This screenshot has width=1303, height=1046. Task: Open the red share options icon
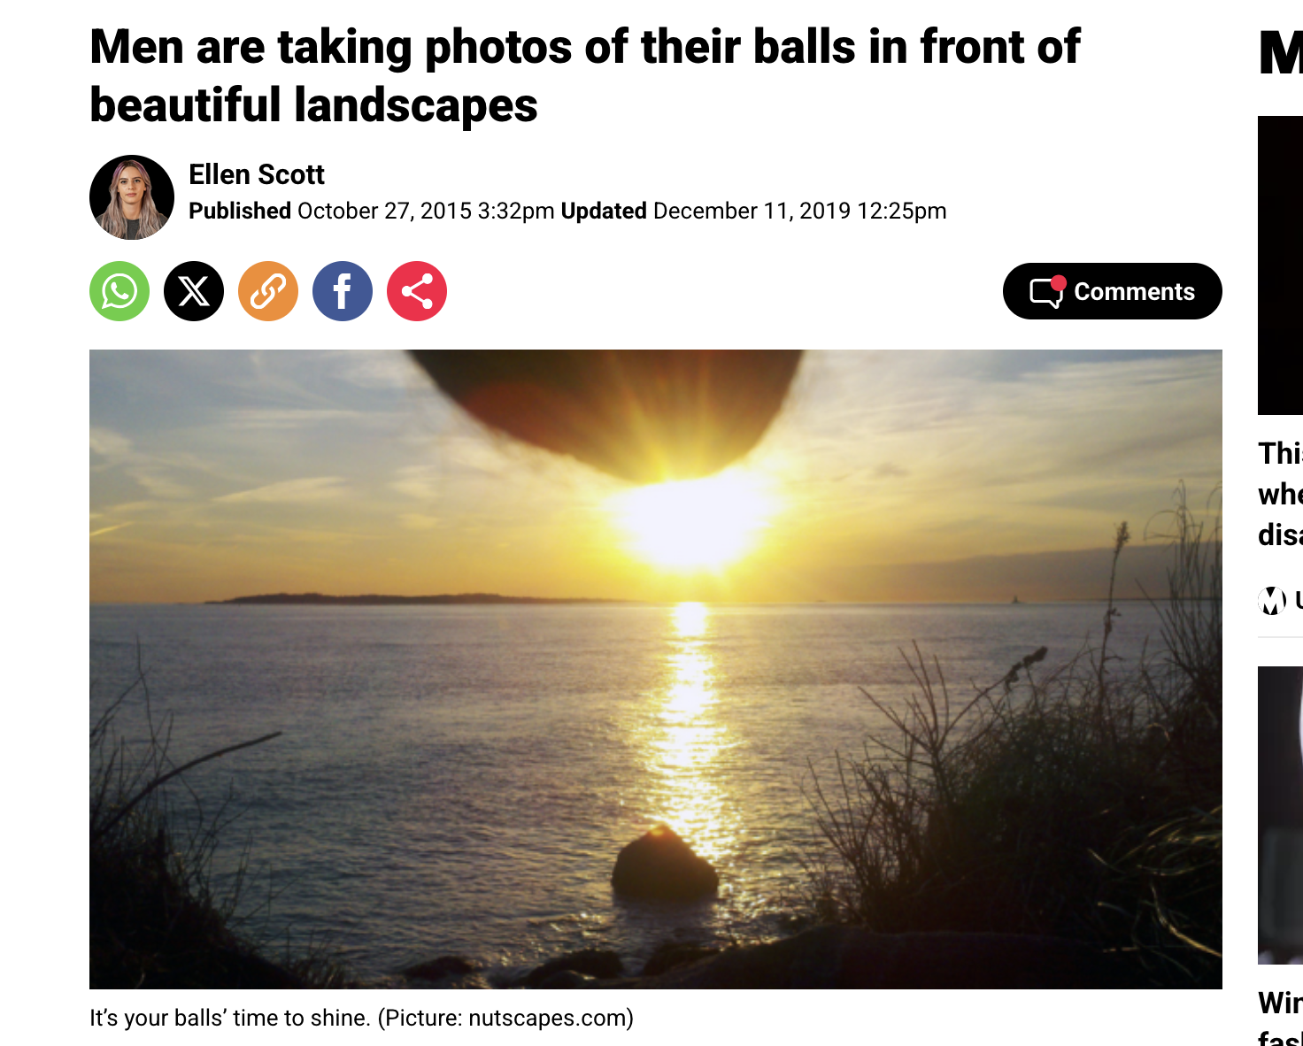tap(417, 291)
